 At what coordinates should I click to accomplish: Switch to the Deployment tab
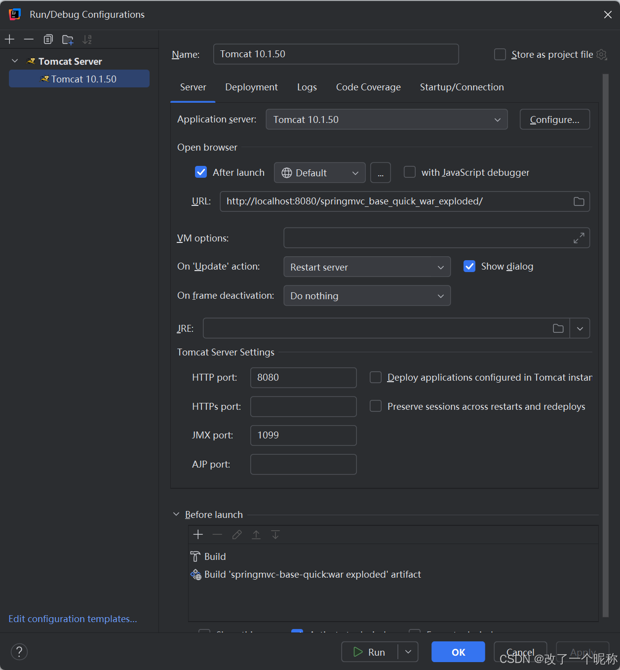pos(252,87)
